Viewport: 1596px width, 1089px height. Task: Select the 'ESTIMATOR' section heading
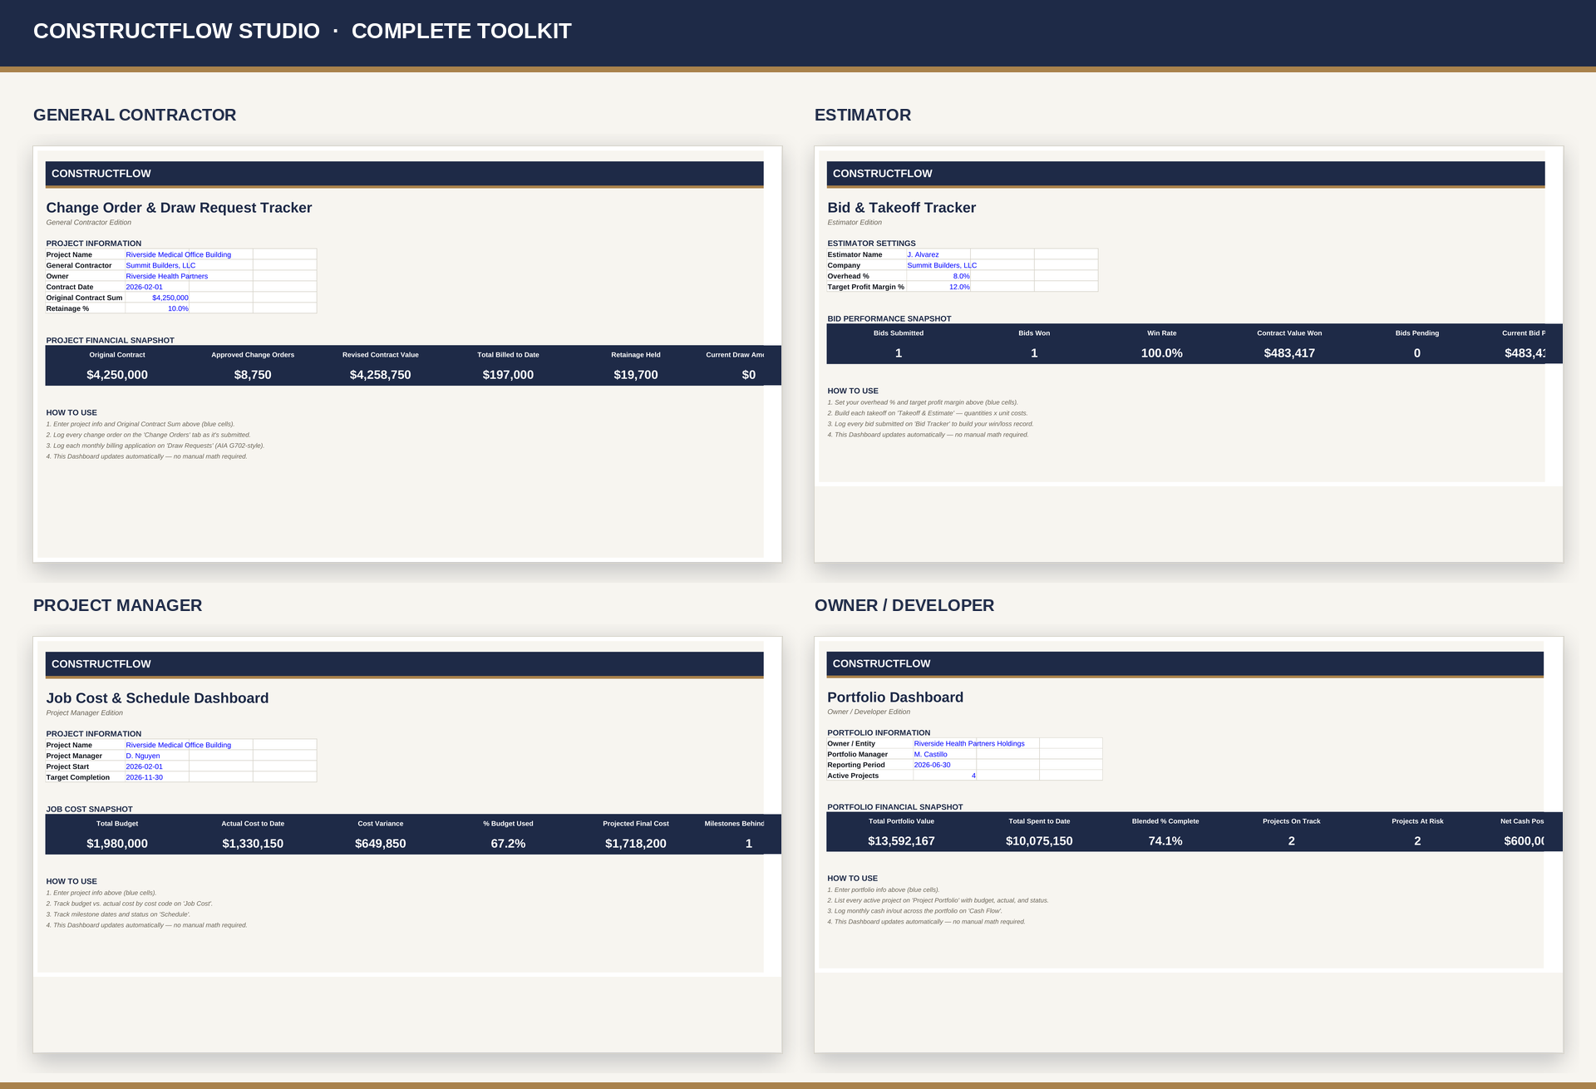pos(863,115)
